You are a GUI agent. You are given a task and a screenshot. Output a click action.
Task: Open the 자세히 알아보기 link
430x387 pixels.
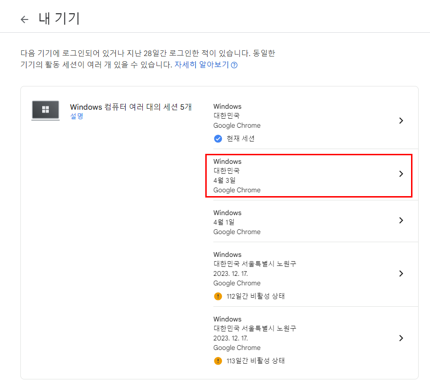pos(201,65)
